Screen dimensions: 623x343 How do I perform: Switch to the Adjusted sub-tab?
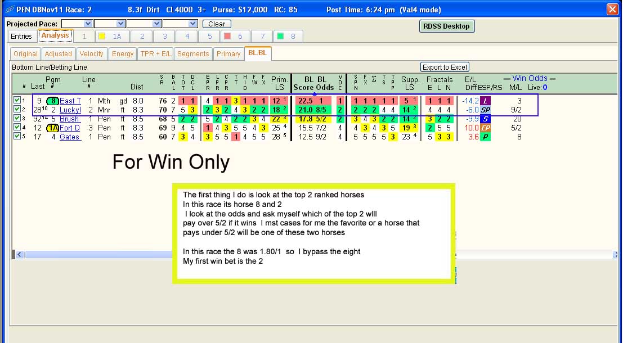59,53
